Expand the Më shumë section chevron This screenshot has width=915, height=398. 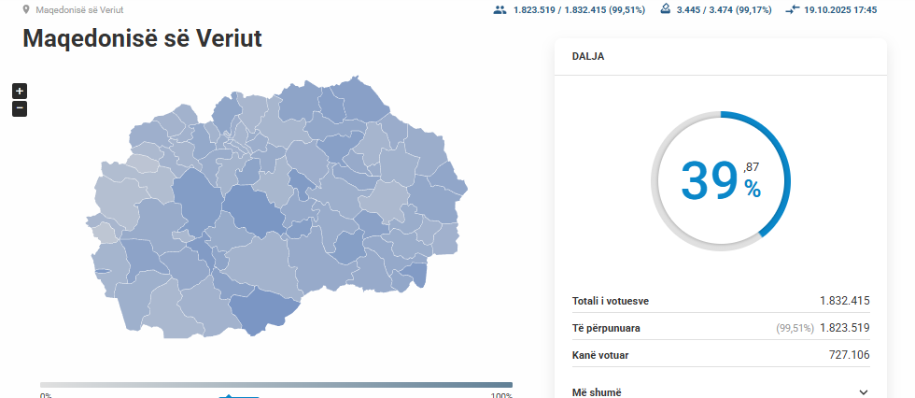pos(863,392)
